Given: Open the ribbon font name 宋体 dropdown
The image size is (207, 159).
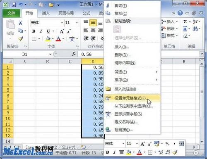Looking at the screenshot, I should [62, 23].
